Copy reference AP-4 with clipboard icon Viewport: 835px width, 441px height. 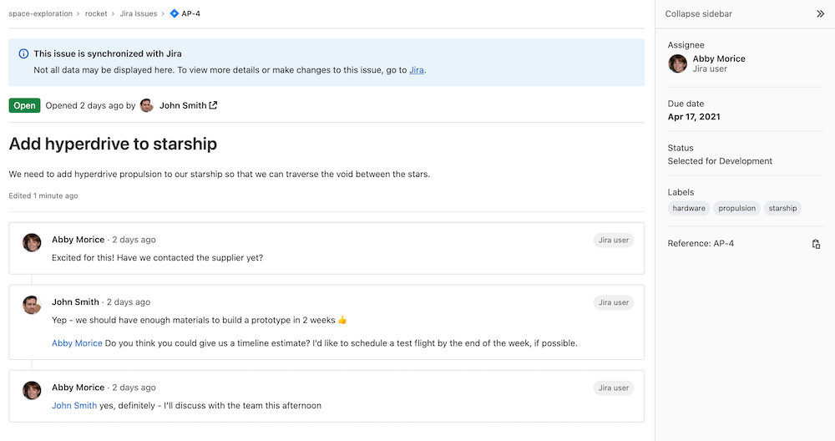pyautogui.click(x=816, y=244)
